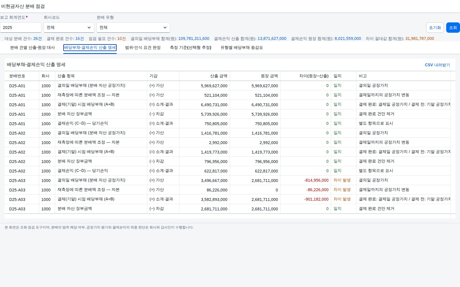Click 일치 status in 750,805,000 row
460x287 pixels.
point(338,123)
